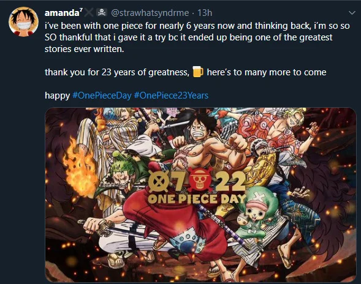Click the tweet text about greatest stories
This screenshot has height=284, width=361.
point(197,37)
